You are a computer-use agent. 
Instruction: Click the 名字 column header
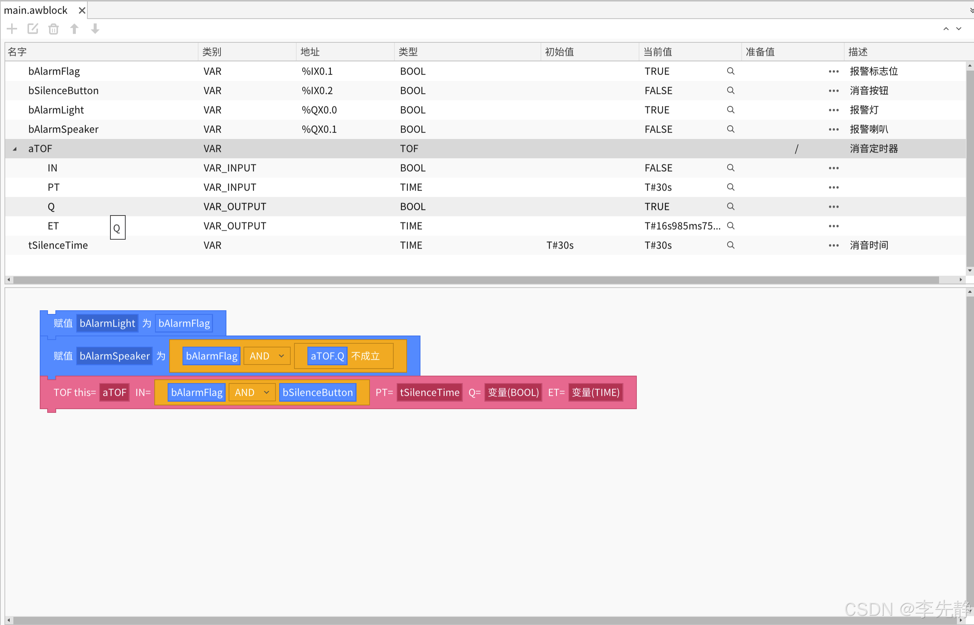tap(17, 52)
